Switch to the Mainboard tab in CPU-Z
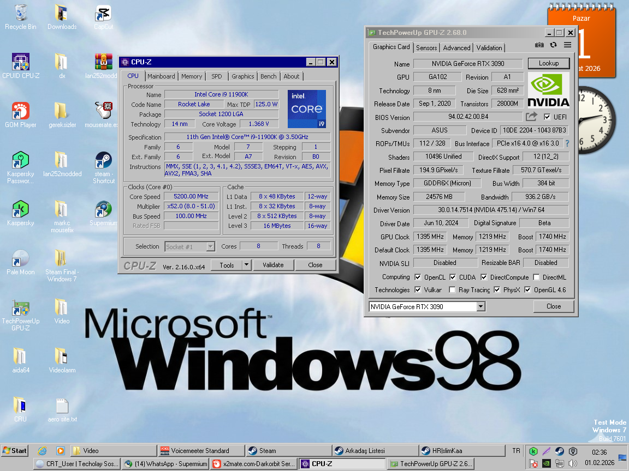629x471 pixels. [161, 76]
